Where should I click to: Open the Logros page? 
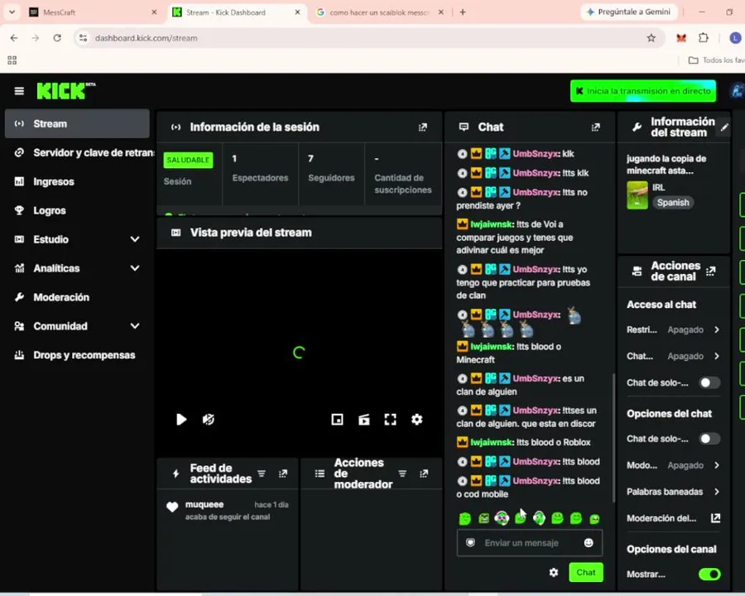pyautogui.click(x=77, y=210)
